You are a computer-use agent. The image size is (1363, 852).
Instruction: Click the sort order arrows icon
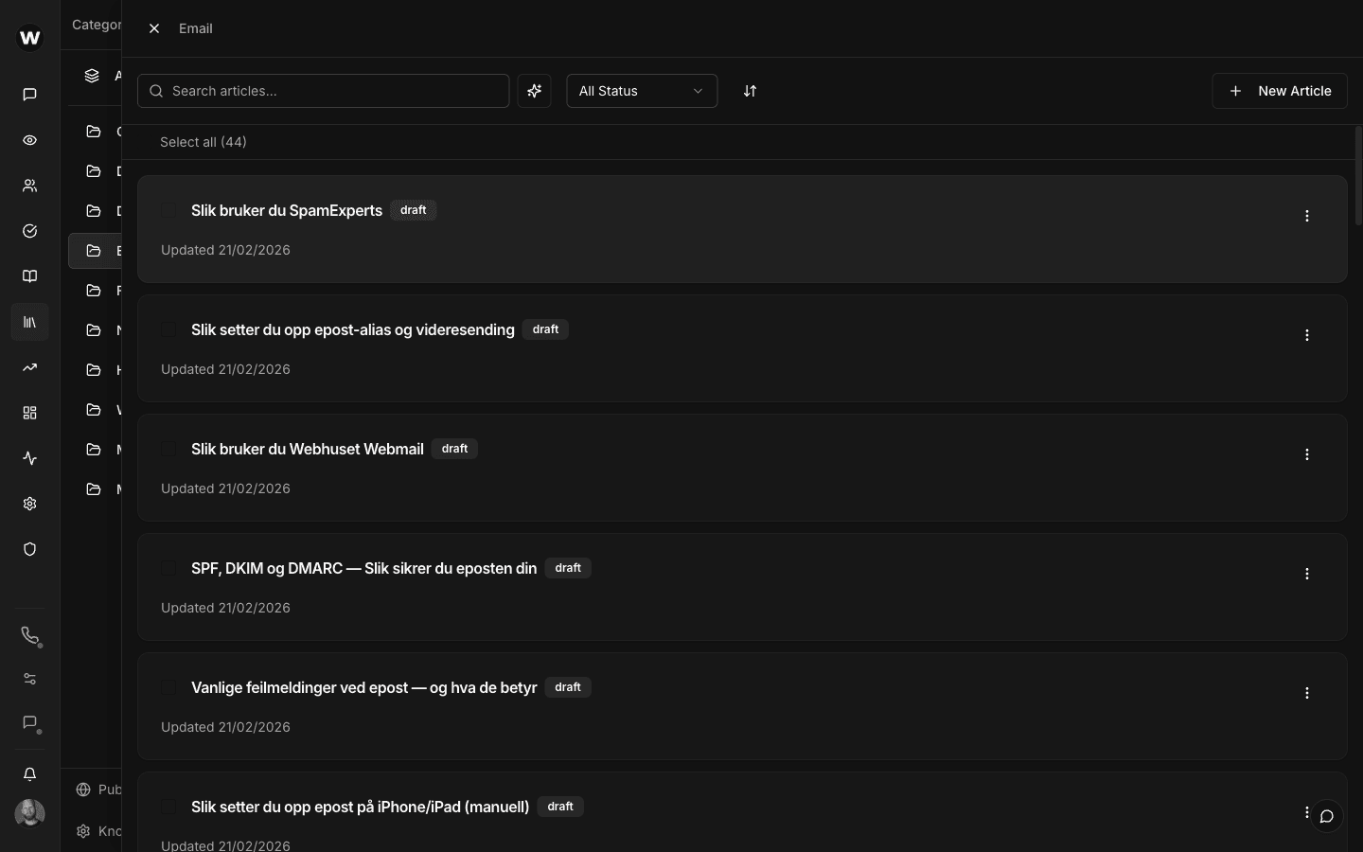click(750, 91)
